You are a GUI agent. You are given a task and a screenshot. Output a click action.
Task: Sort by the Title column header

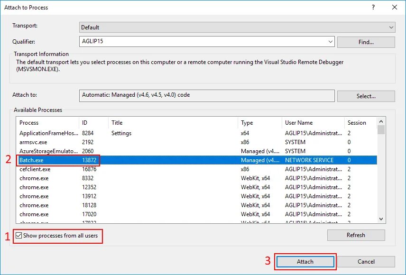(x=173, y=122)
